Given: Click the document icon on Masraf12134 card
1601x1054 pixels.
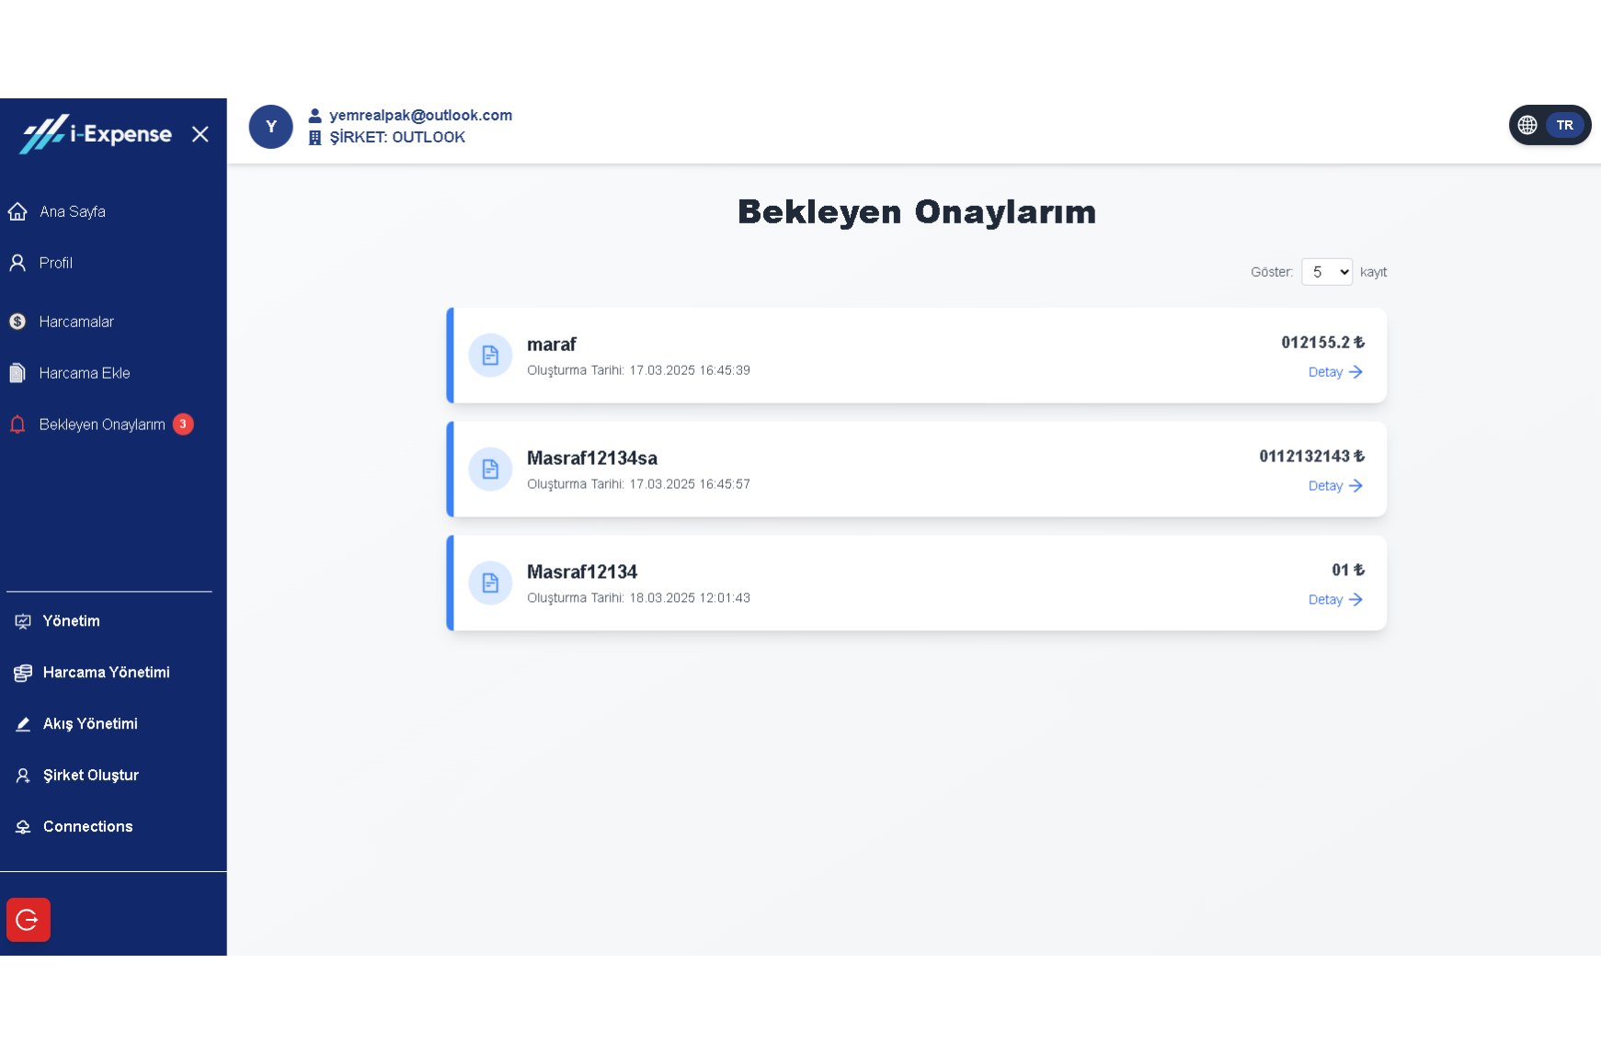Looking at the screenshot, I should click(490, 584).
